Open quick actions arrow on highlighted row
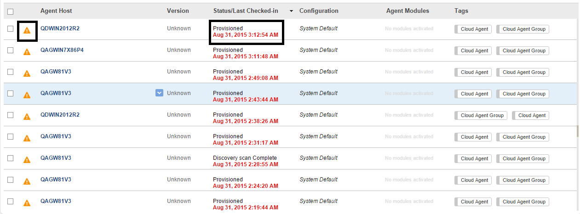The height and width of the screenshot is (214, 580). point(159,93)
